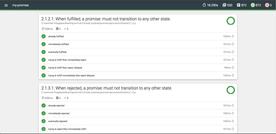Screen dimensions: 276x134
Task: Click the tests count clipboard icon
Action: (x=239, y=5)
